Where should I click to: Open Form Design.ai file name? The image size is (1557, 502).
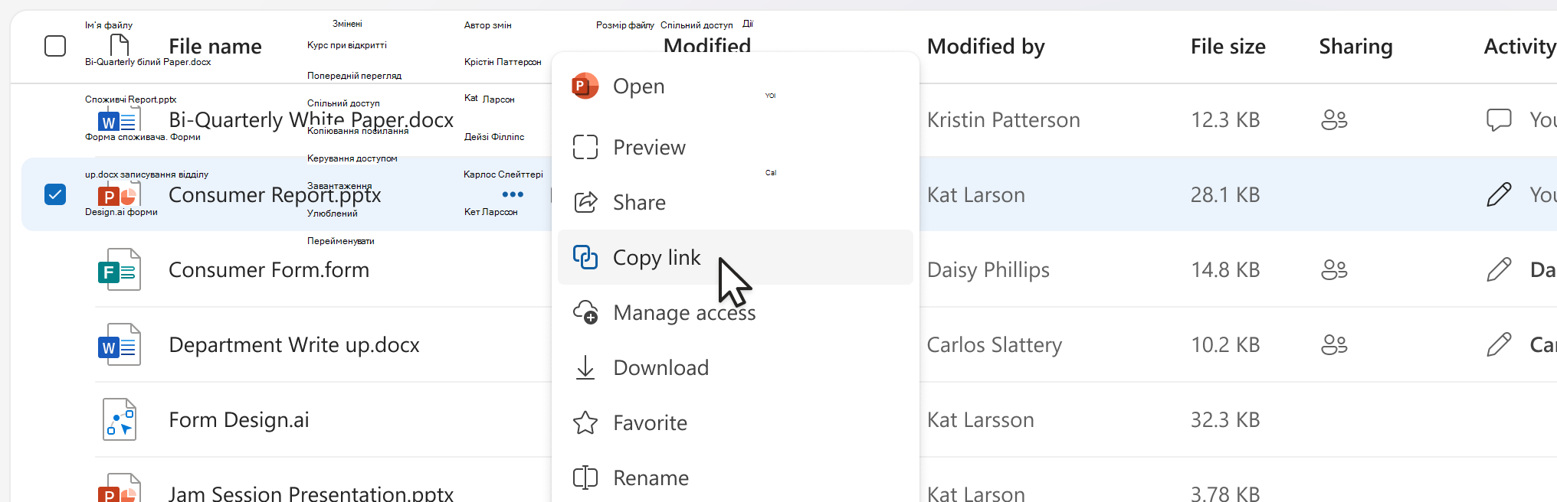[x=239, y=420]
